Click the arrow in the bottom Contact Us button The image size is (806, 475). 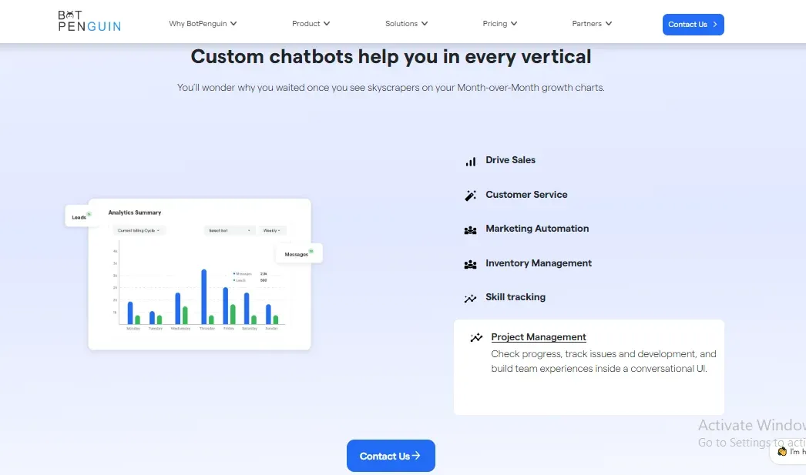[x=416, y=456]
